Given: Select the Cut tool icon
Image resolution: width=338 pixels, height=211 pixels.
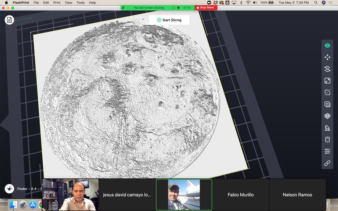Looking at the screenshot, I should (x=327, y=92).
